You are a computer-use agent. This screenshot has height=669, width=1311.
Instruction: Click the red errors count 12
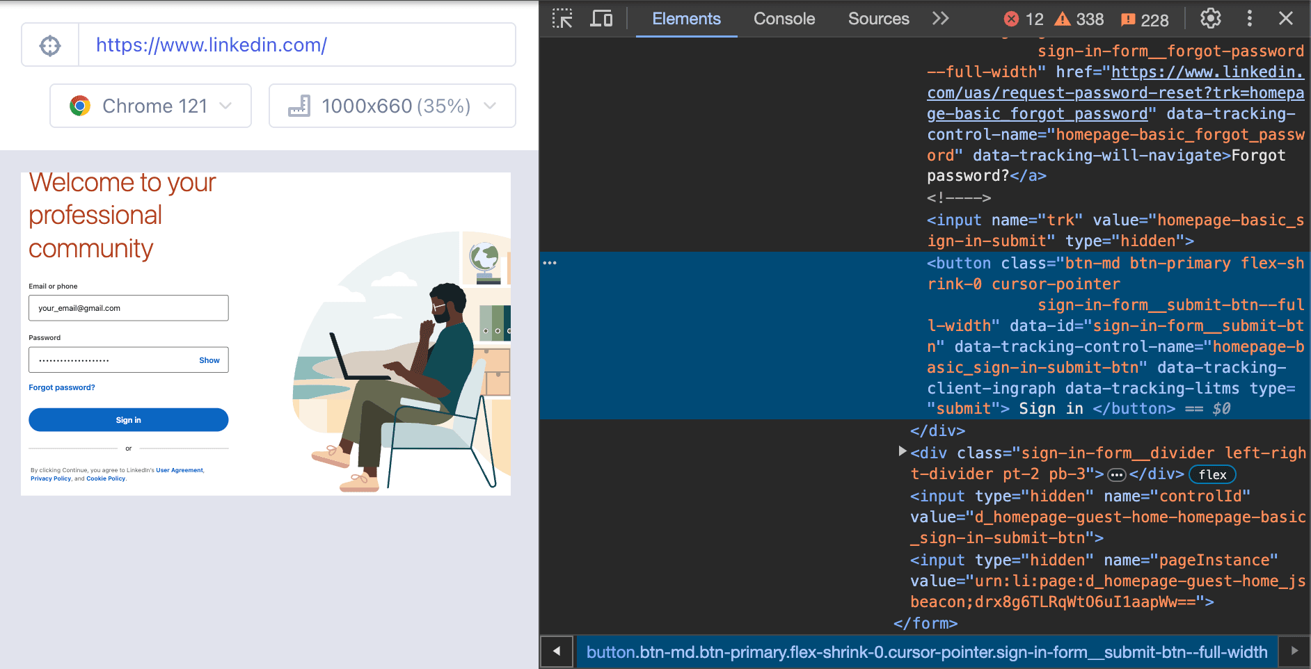pos(1024,19)
